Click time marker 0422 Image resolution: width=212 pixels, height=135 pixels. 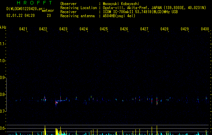[43, 29]
